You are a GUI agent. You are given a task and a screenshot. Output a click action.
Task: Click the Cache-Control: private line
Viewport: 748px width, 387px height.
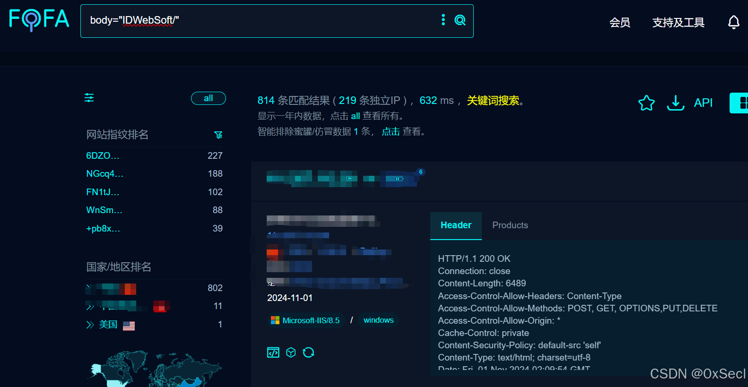click(x=483, y=333)
